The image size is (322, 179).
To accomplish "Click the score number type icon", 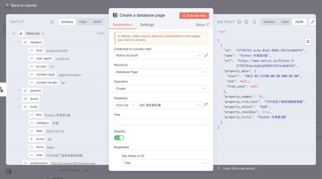I will coord(31,139).
